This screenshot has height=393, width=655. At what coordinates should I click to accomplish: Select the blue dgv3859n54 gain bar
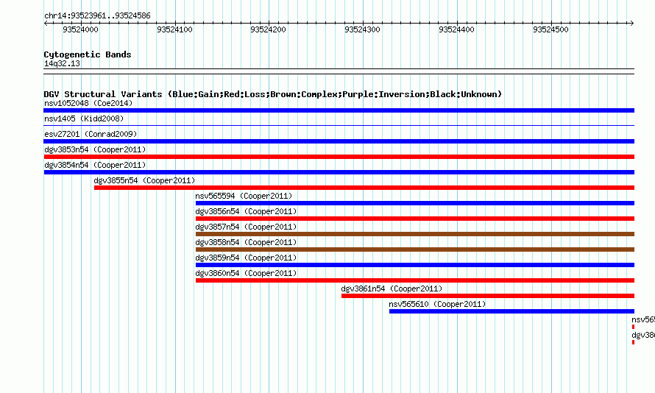pyautogui.click(x=415, y=265)
